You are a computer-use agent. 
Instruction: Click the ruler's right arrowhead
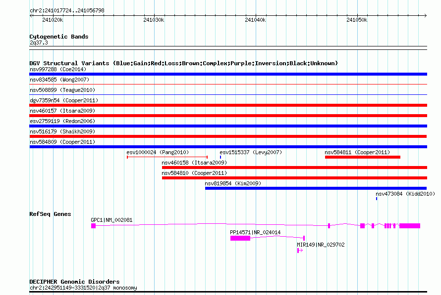[x=425, y=16]
